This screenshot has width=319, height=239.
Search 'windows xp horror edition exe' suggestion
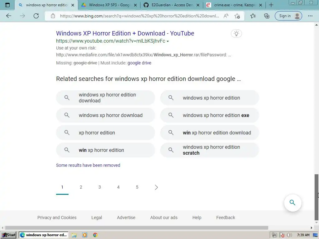pos(210,115)
